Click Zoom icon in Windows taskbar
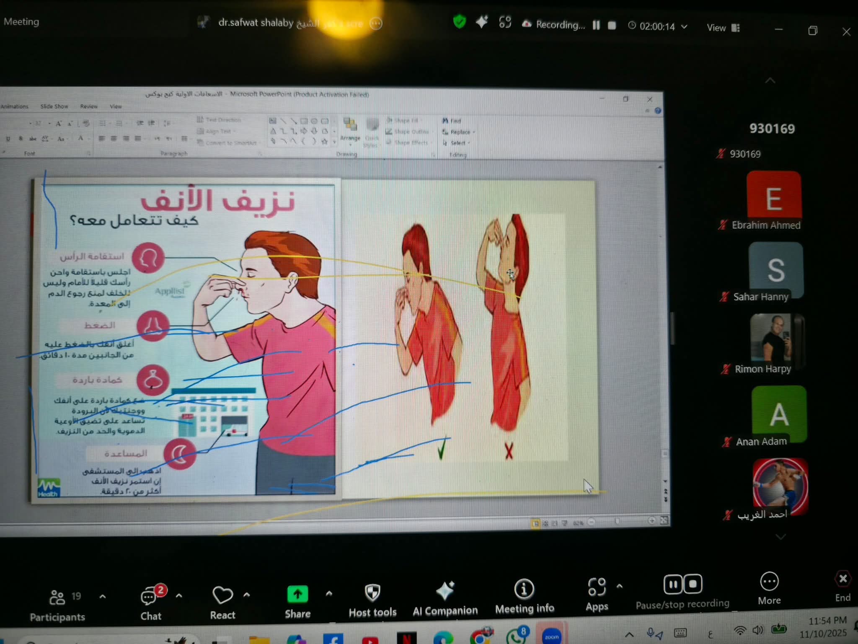The width and height of the screenshot is (858, 644). pos(551,637)
